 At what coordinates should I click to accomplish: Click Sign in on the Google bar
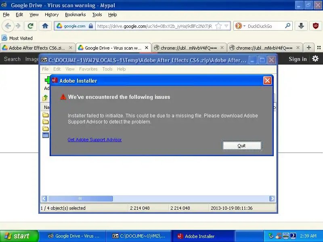click(x=298, y=59)
